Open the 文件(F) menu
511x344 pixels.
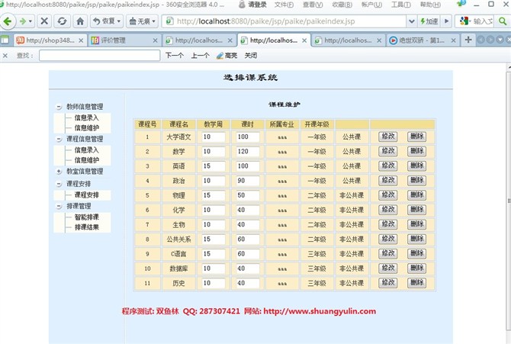(x=284, y=5)
